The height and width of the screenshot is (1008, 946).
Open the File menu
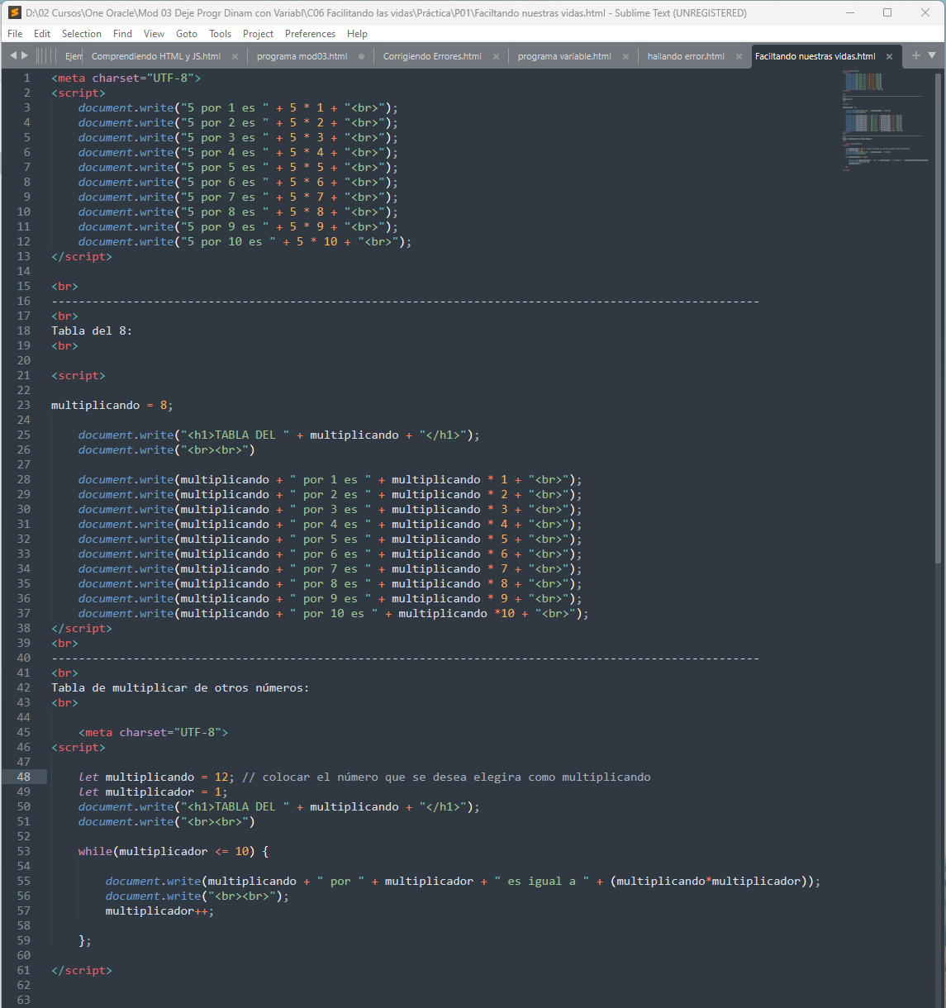(x=15, y=34)
